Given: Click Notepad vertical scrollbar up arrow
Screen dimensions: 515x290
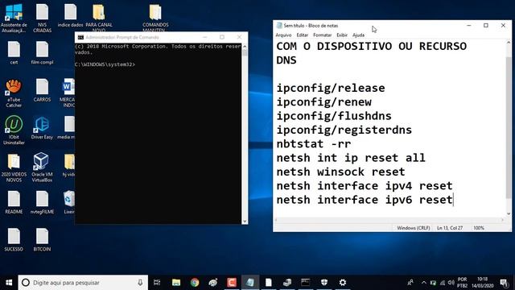Looking at the screenshot, I should click(509, 43).
